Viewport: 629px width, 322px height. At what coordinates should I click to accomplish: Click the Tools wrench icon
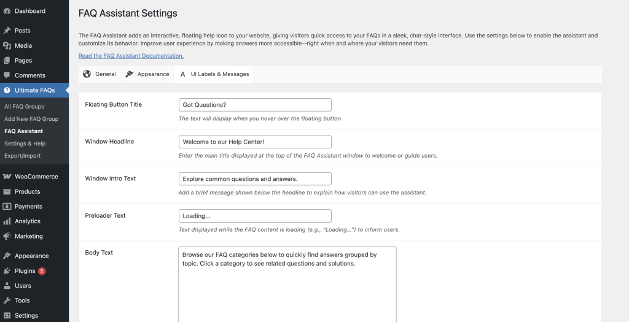pos(7,301)
